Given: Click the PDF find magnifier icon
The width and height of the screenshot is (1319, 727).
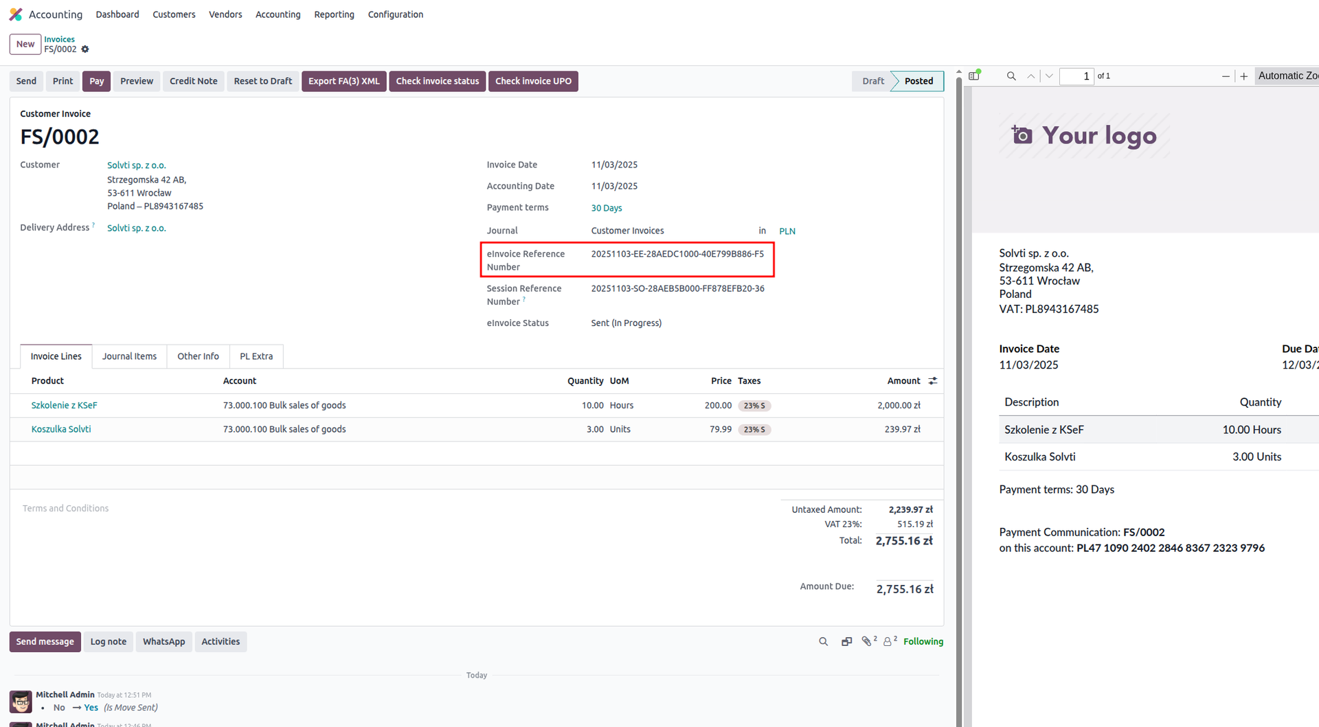Looking at the screenshot, I should point(1011,76).
